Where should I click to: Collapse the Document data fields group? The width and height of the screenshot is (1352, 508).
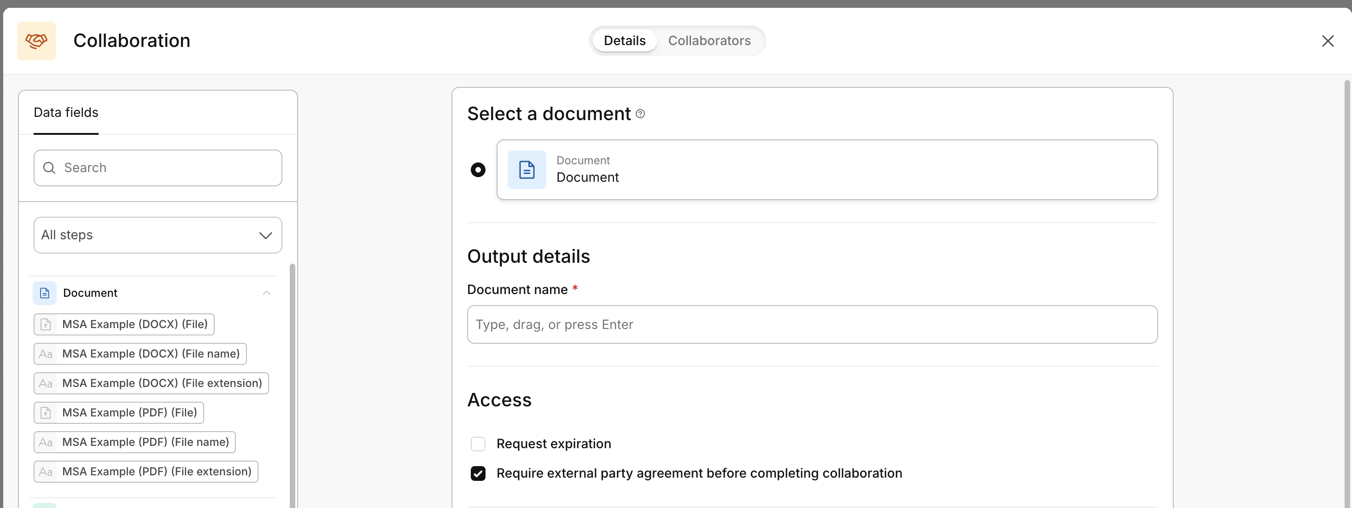[267, 293]
